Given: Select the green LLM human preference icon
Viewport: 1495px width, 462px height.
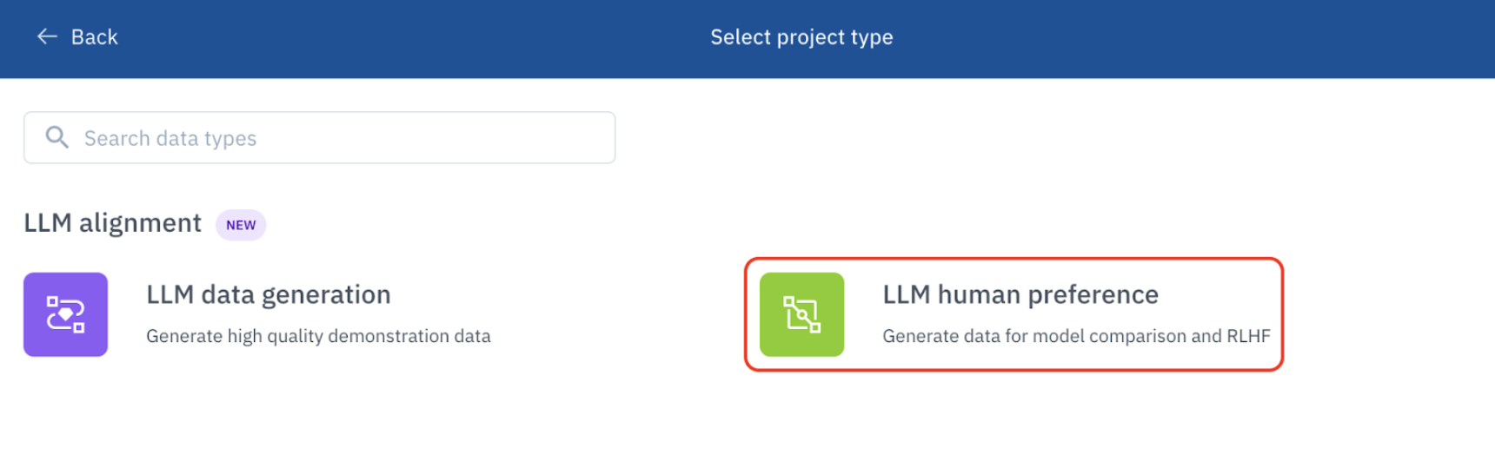Looking at the screenshot, I should [x=801, y=314].
